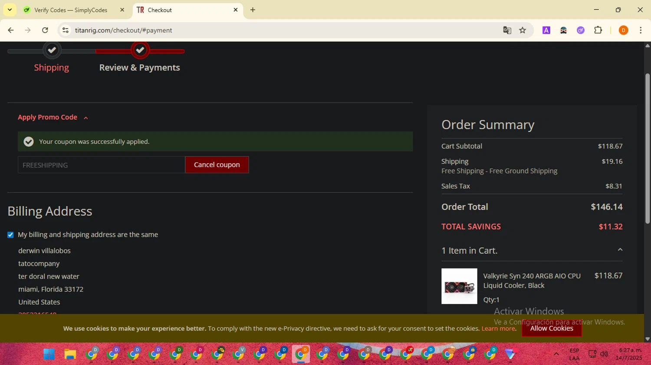Click the Review & Payments step checkmark
This screenshot has width=651, height=365.
tap(140, 50)
